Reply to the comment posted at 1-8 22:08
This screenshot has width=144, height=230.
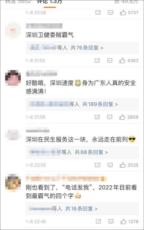[x=110, y=13]
